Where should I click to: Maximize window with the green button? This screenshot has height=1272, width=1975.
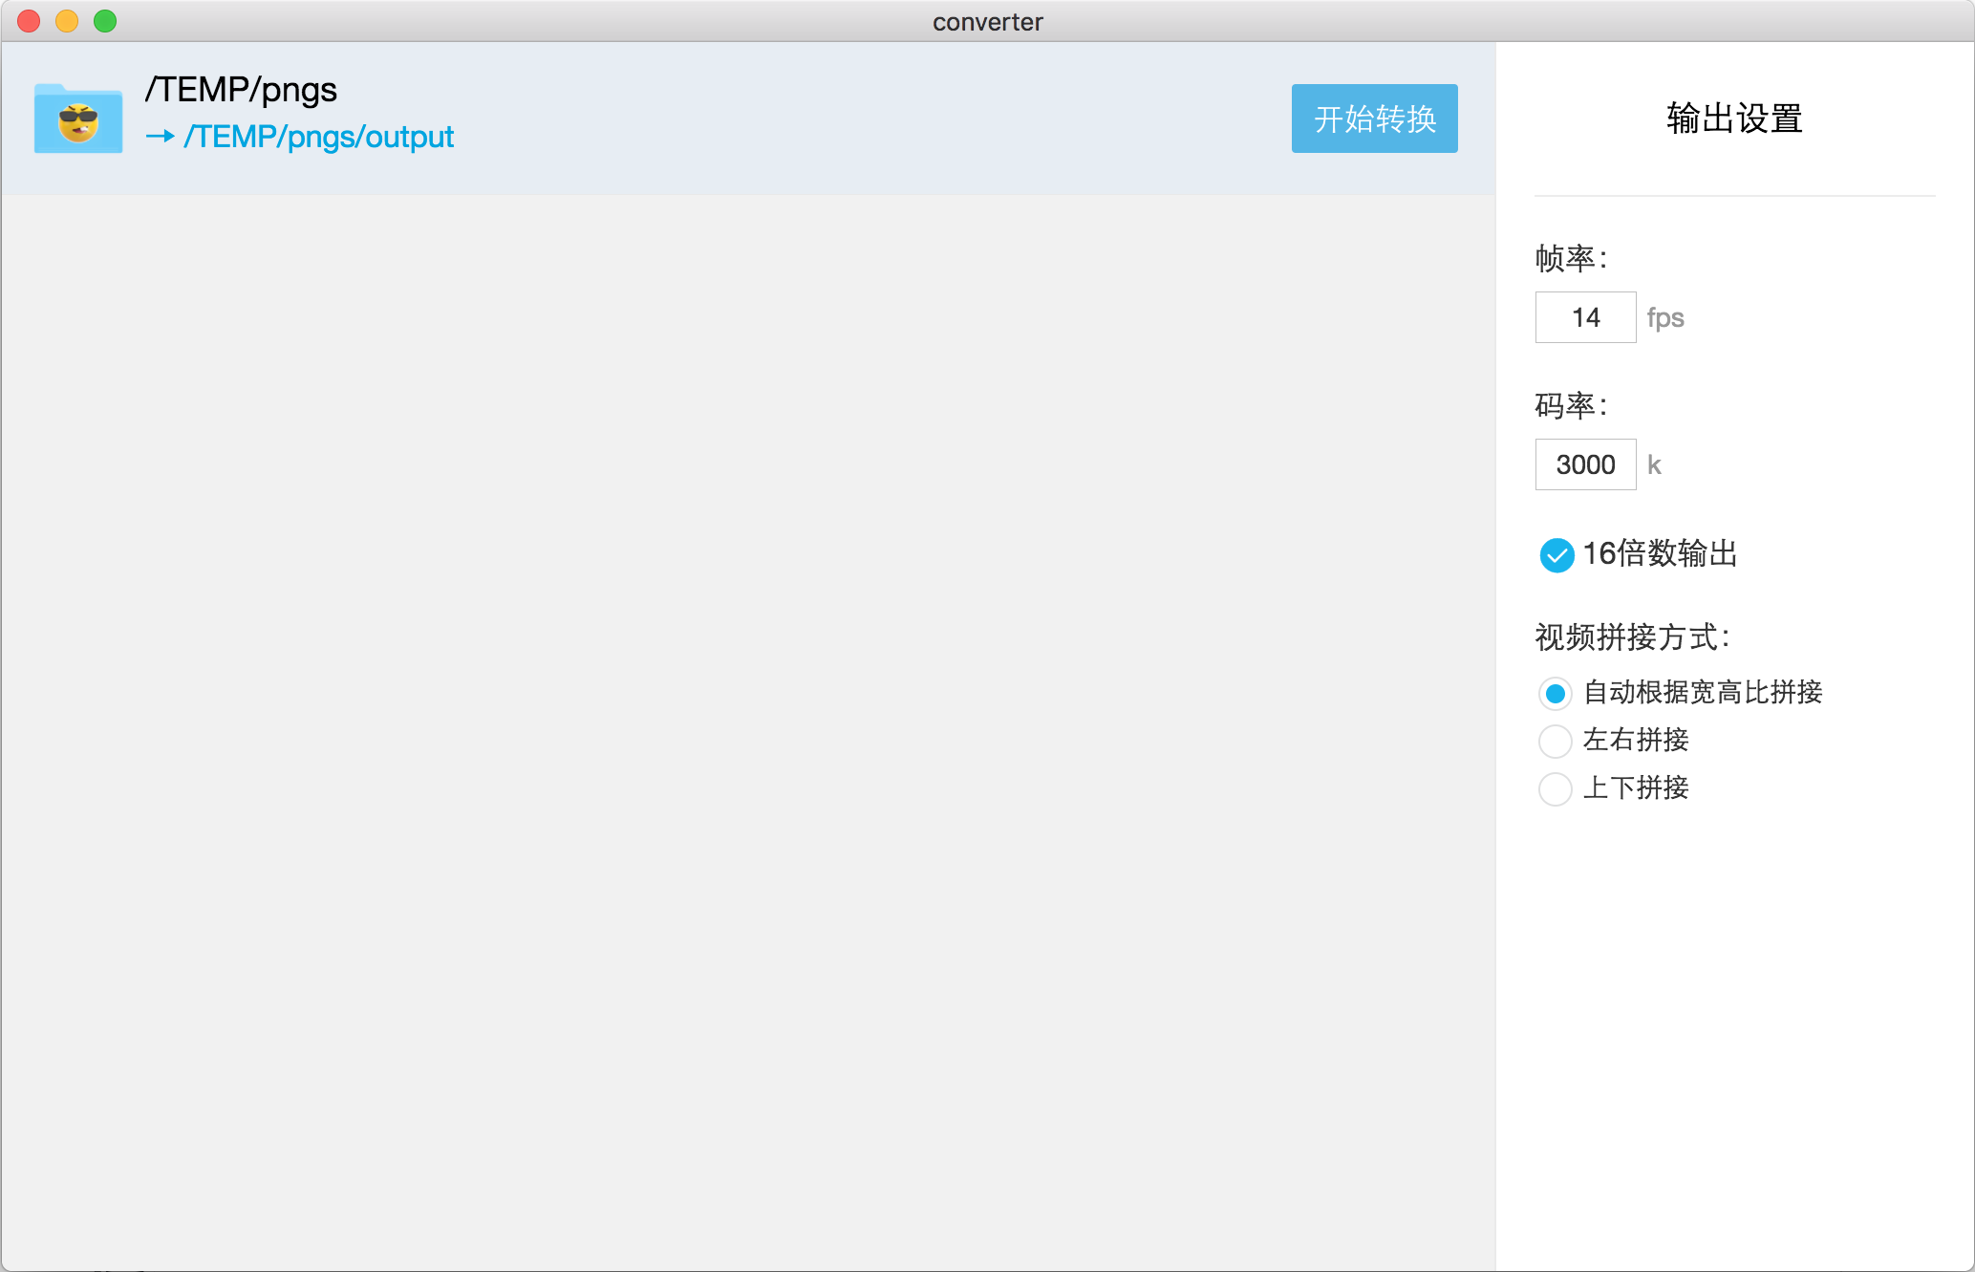(x=105, y=21)
